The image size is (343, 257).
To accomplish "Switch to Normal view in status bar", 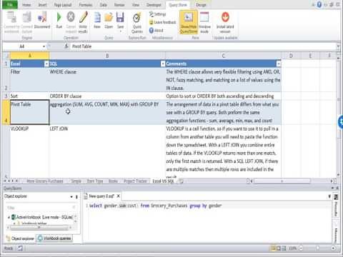I will tap(273, 248).
